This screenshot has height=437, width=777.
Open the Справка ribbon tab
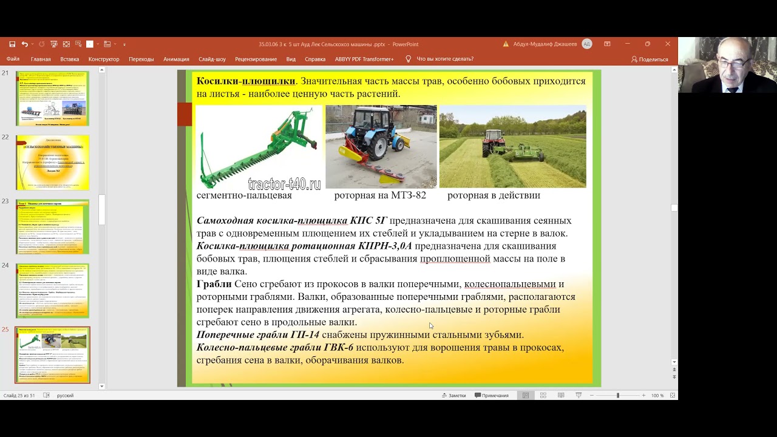point(315,59)
